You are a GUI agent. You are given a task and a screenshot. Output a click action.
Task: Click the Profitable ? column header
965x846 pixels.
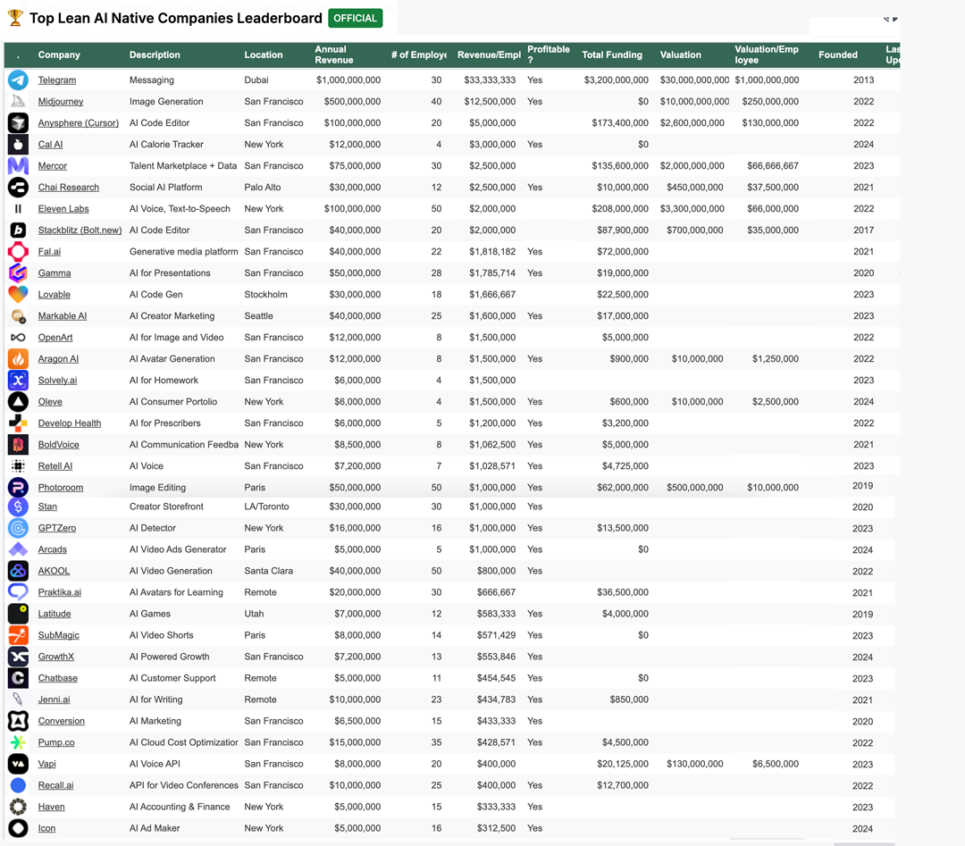click(x=549, y=54)
